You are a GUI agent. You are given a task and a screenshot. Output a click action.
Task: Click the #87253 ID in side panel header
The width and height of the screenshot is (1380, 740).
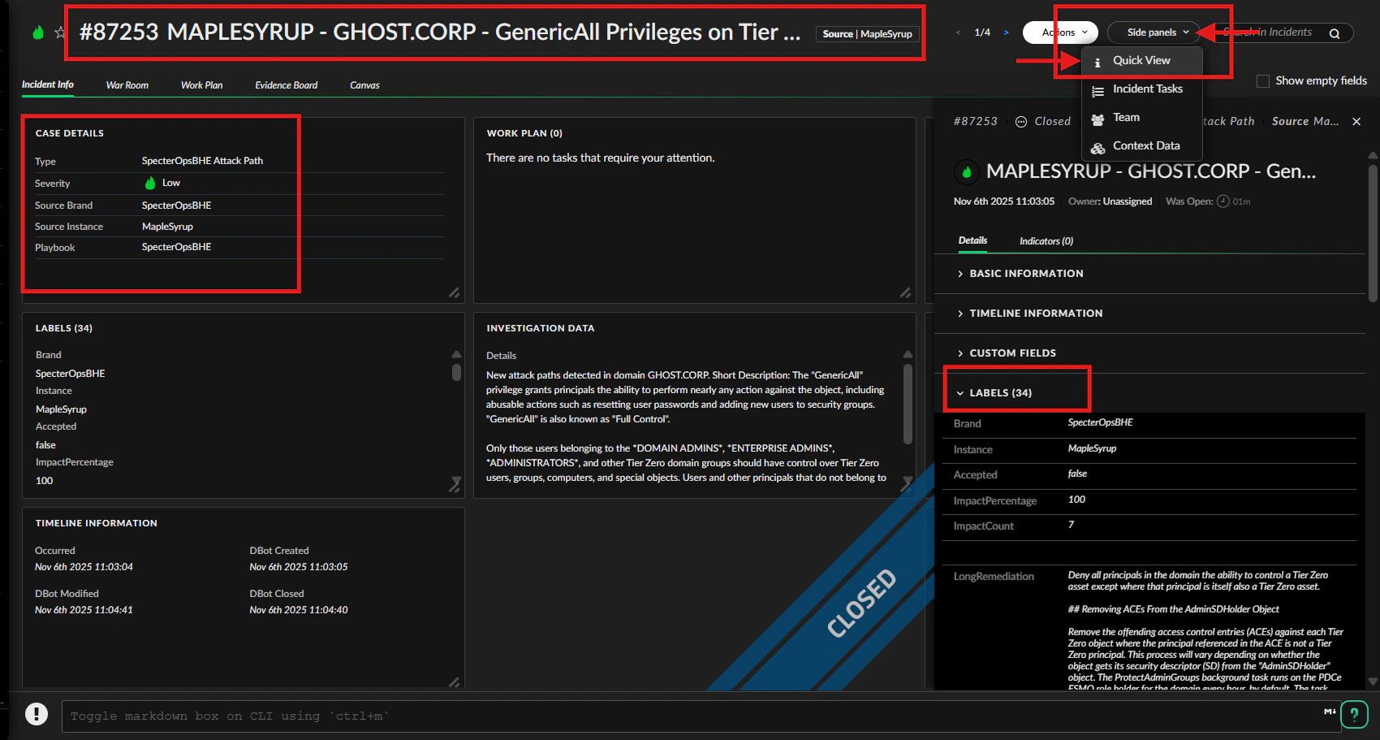coord(975,121)
